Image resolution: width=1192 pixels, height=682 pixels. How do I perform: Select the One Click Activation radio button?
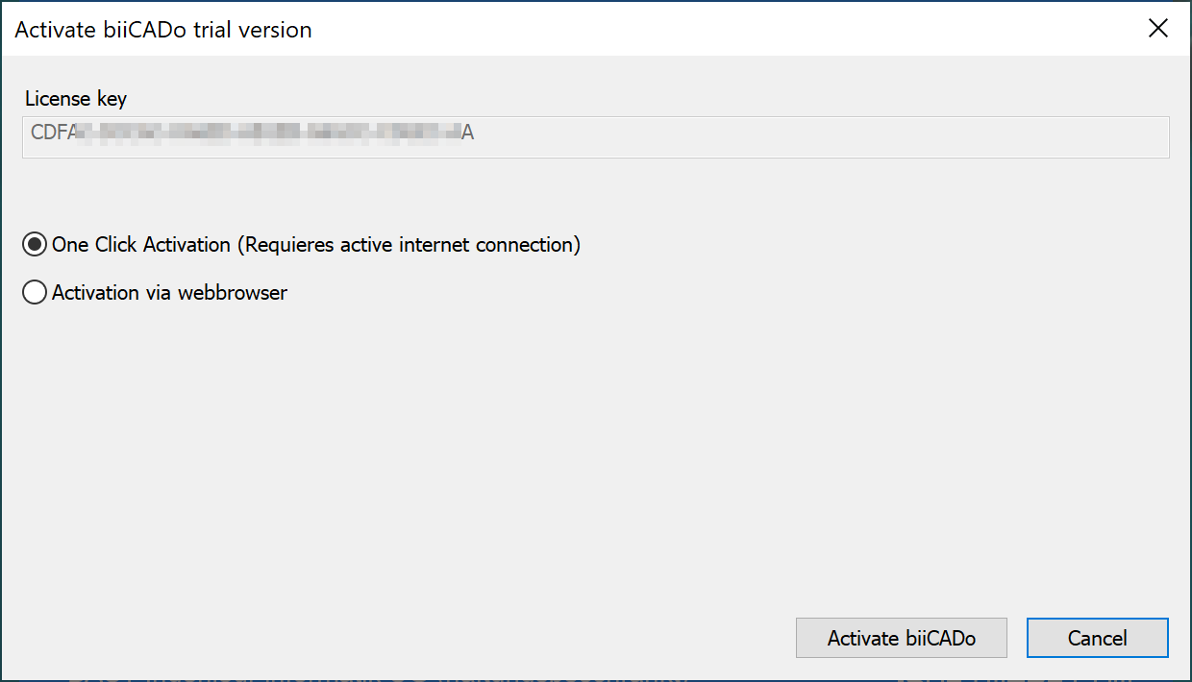point(35,245)
